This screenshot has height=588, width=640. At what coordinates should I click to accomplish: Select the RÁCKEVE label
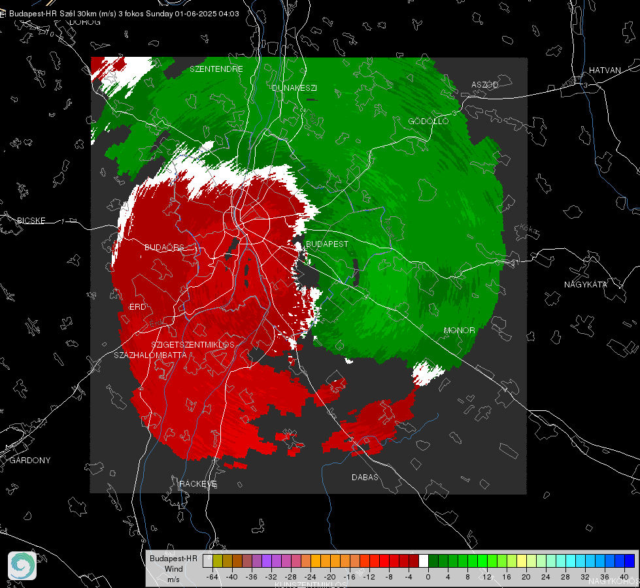click(198, 483)
